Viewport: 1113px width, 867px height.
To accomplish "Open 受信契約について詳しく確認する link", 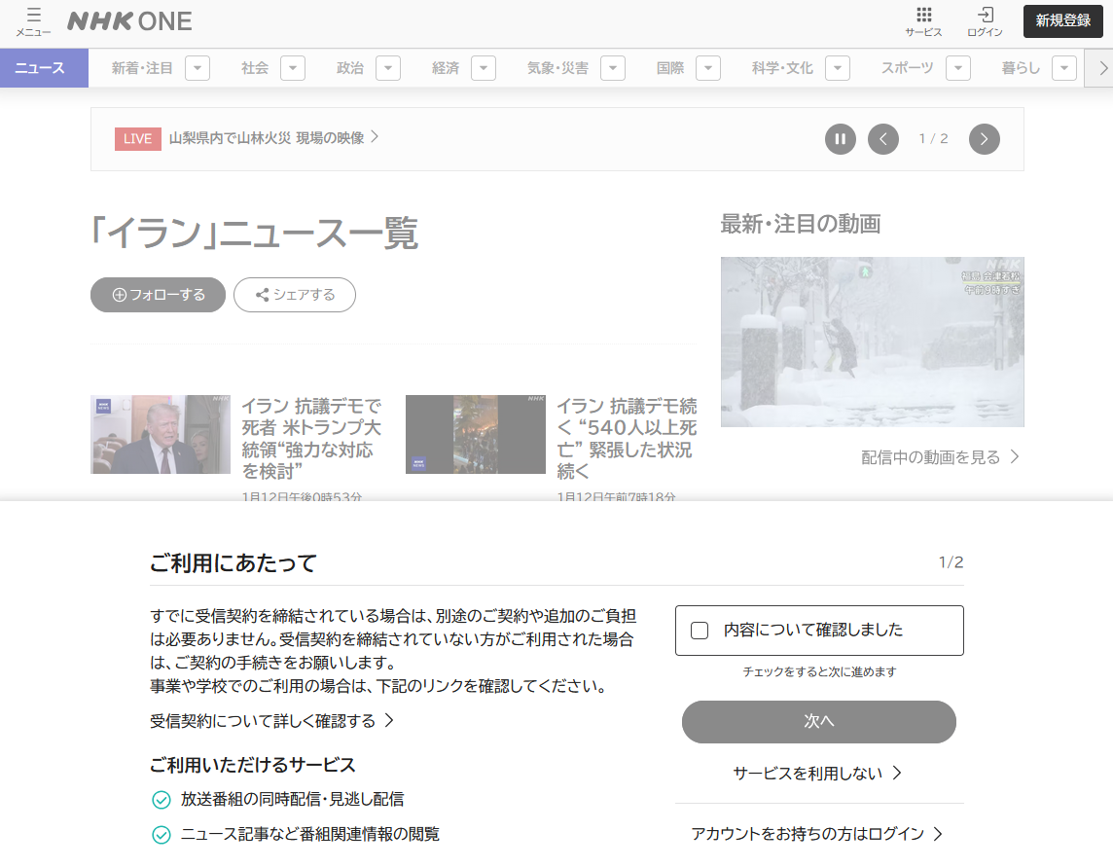I will coord(271,721).
